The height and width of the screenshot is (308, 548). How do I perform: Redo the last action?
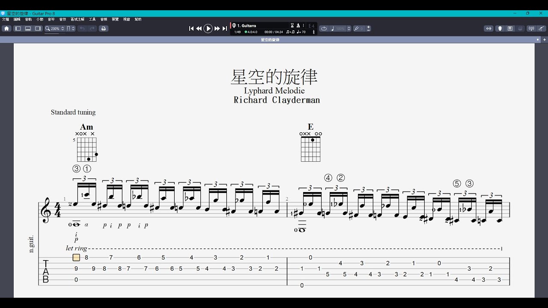coord(92,29)
